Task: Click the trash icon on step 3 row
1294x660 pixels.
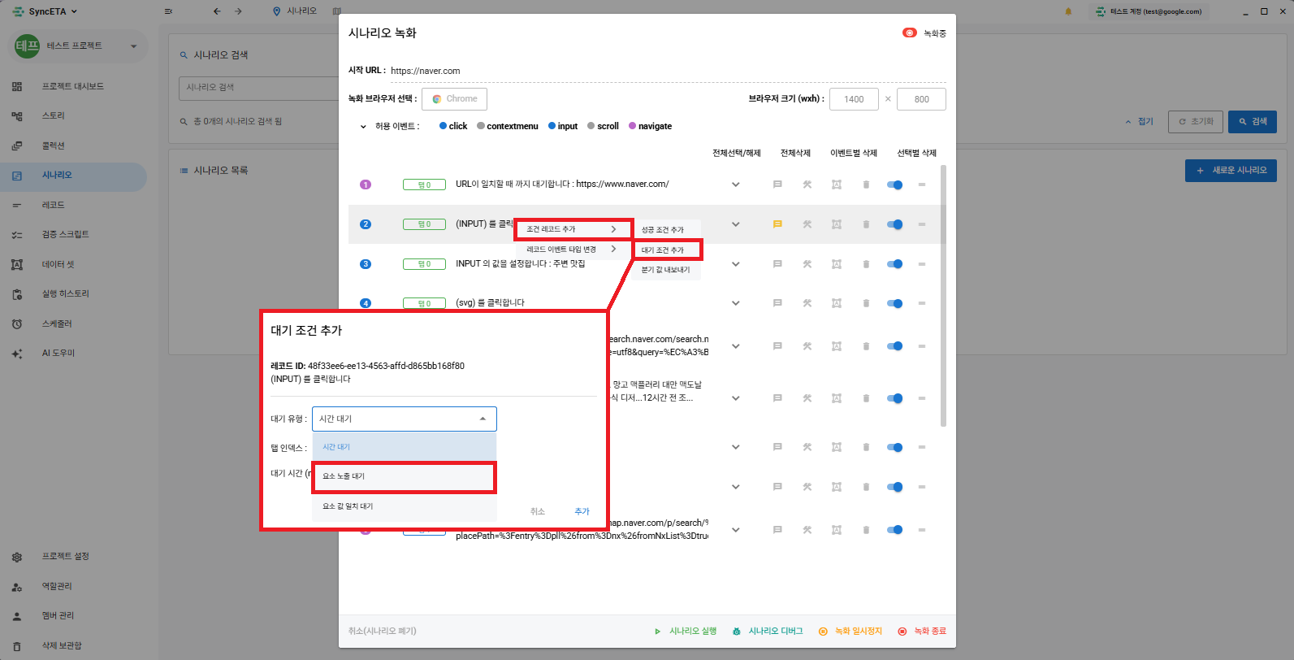Action: click(866, 264)
